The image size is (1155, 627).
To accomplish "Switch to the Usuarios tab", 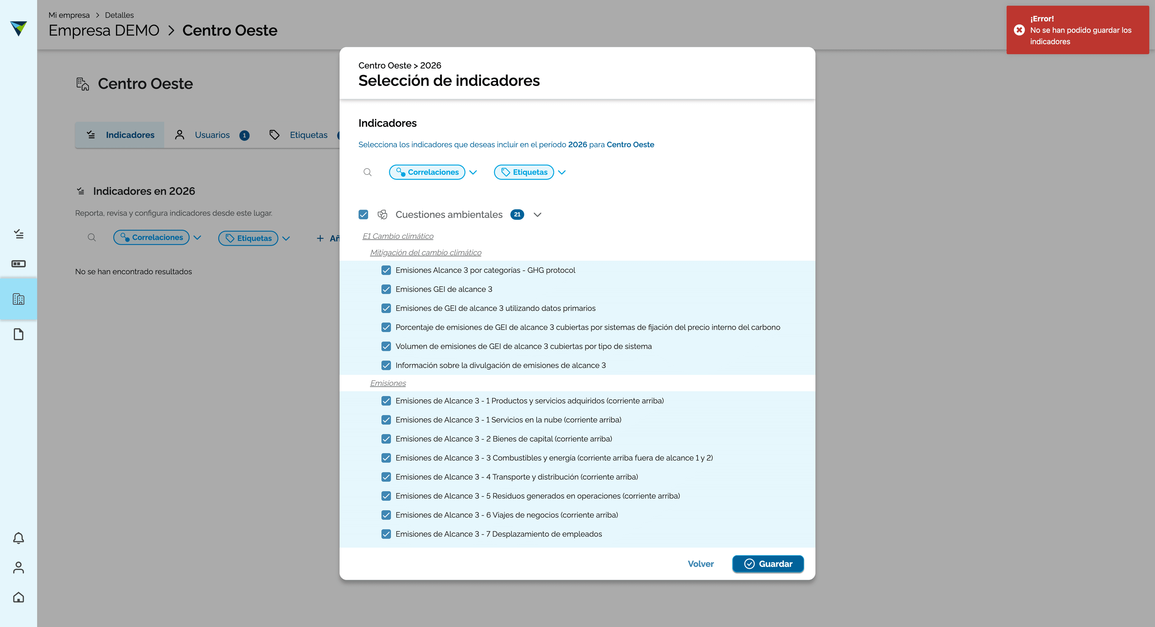I will 212,135.
